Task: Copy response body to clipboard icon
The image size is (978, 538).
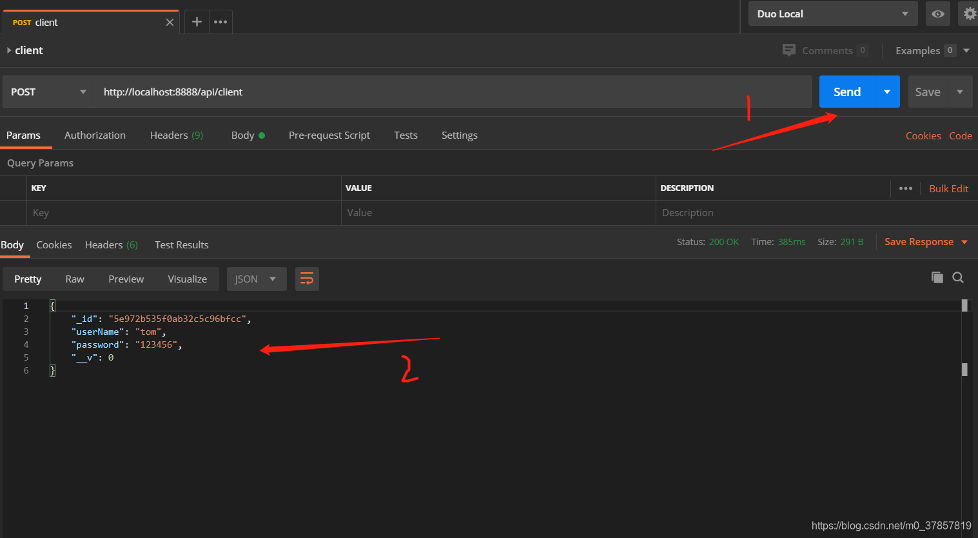Action: (x=937, y=277)
